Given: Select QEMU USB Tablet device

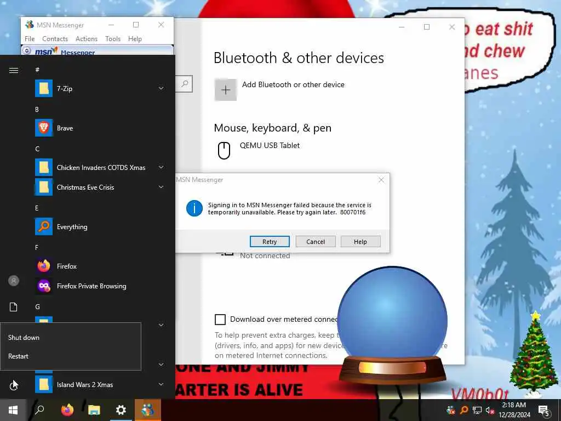Looking at the screenshot, I should coord(270,145).
